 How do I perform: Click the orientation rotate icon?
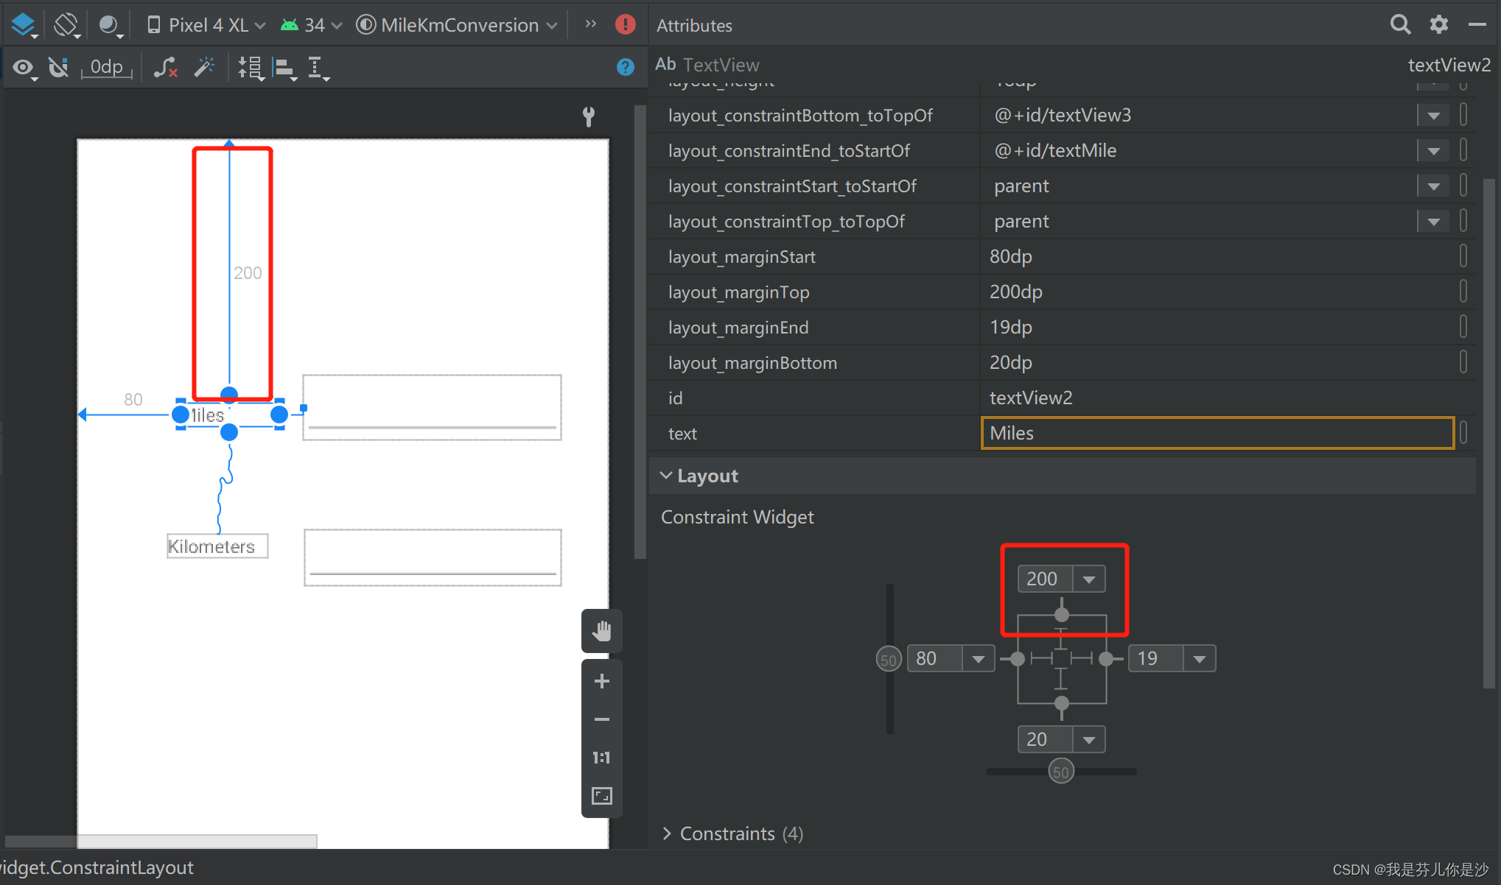[66, 25]
